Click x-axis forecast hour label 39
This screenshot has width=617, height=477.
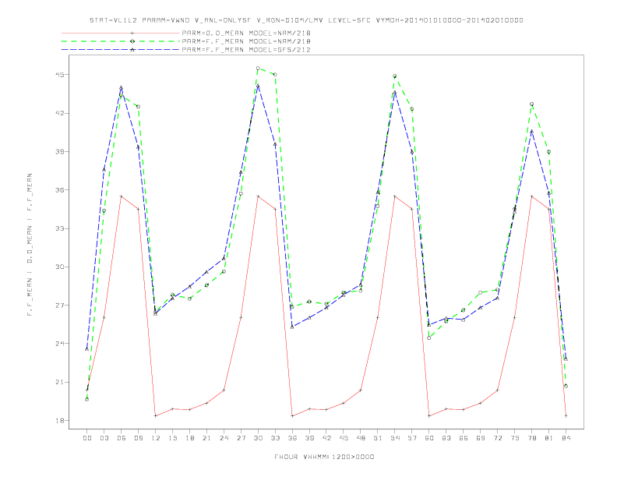point(309,438)
